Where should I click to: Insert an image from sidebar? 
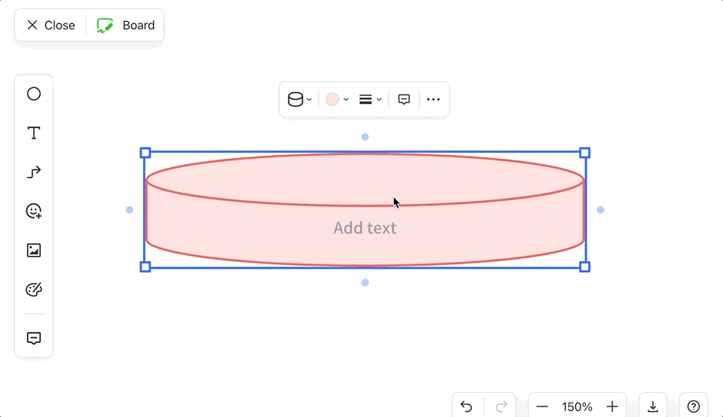34,251
